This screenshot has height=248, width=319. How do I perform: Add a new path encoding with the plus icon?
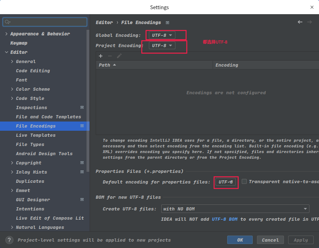100,56
